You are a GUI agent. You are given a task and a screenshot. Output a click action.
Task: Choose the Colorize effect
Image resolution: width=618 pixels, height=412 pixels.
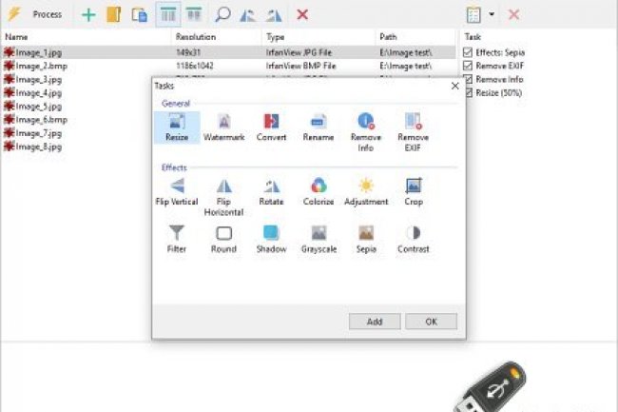coord(319,192)
